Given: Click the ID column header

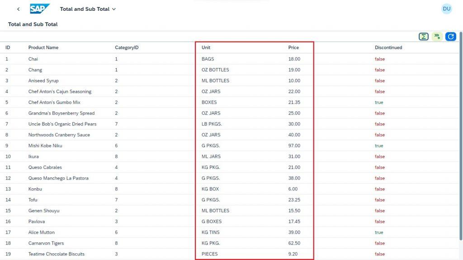Looking at the screenshot, I should click(x=8, y=47).
